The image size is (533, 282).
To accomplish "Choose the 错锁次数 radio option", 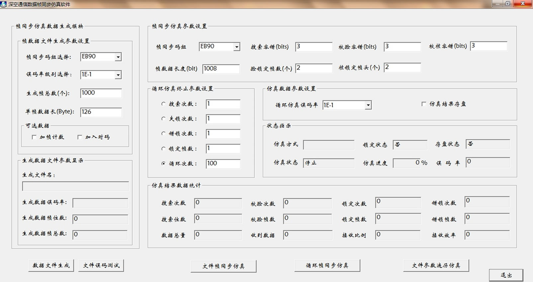I will pyautogui.click(x=163, y=134).
